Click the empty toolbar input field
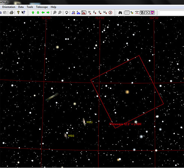Screen dimensions: 184x168 172,13
